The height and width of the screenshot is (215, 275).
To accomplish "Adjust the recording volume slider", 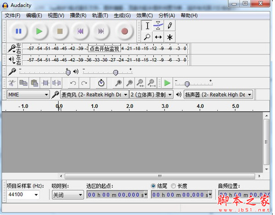I will point(68,72).
